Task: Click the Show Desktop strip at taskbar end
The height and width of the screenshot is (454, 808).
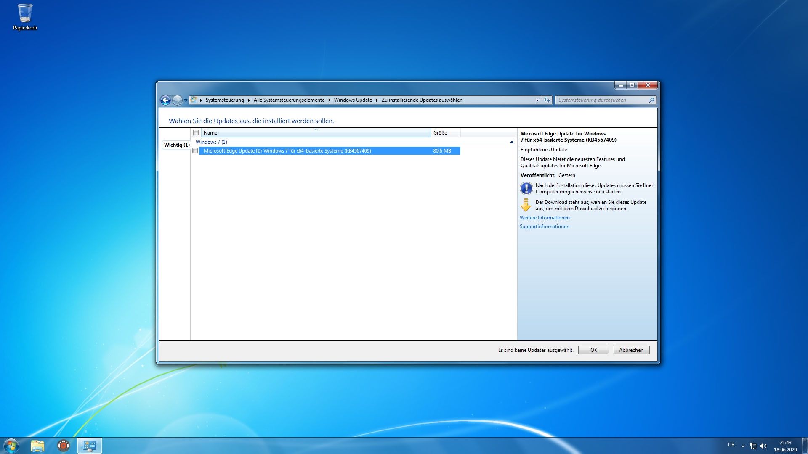Action: [805, 446]
